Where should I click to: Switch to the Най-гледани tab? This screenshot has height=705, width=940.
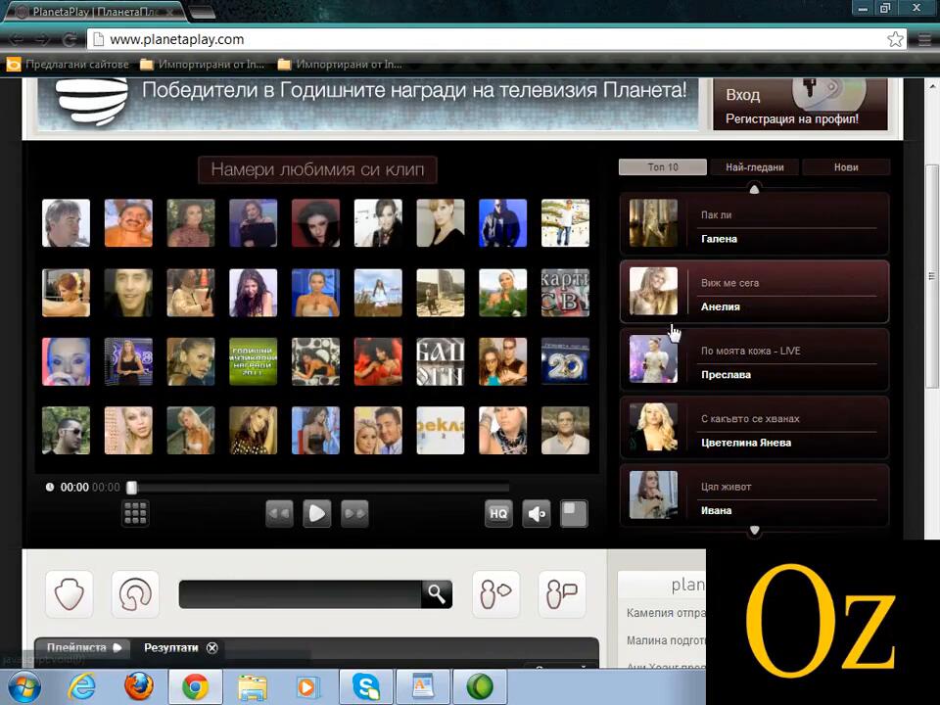pos(754,167)
